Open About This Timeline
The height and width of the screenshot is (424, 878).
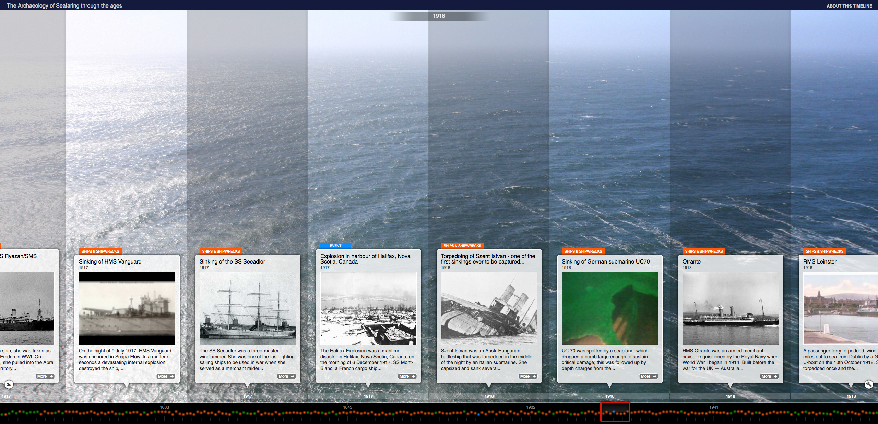(849, 6)
